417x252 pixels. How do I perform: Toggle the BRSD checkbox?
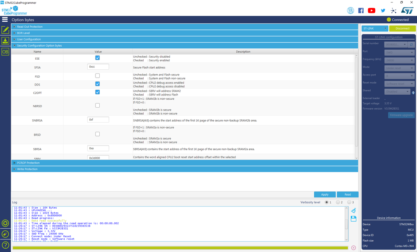(98, 134)
